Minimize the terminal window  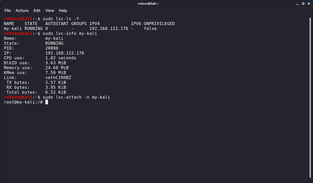click(298, 4)
